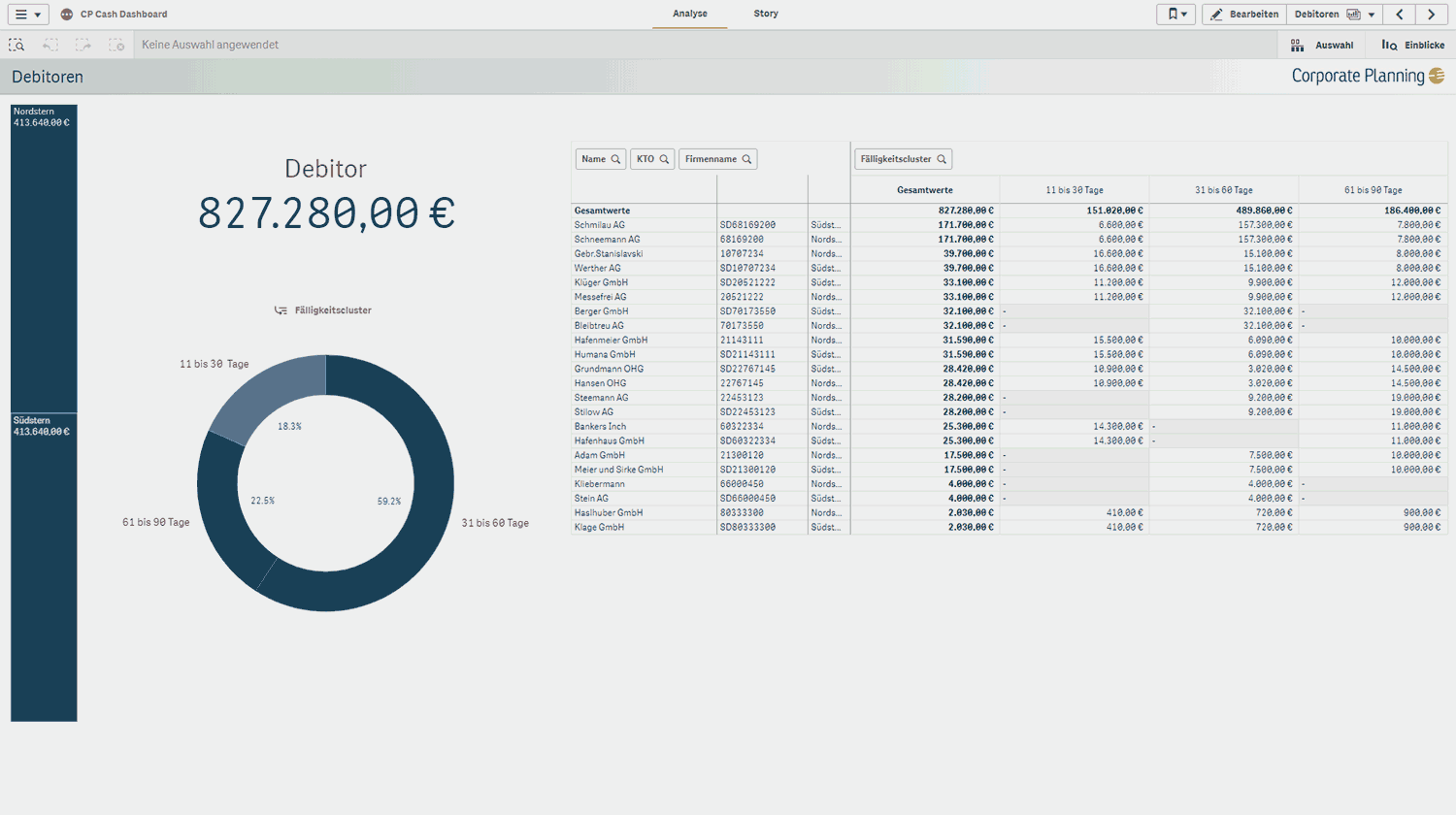
Task: Select Hafenmeier GmbH in the table
Action: click(x=611, y=341)
